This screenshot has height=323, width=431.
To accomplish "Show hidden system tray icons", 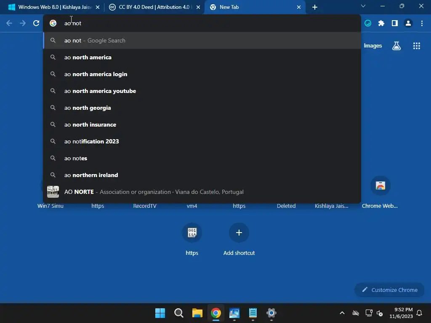I will coord(342,313).
